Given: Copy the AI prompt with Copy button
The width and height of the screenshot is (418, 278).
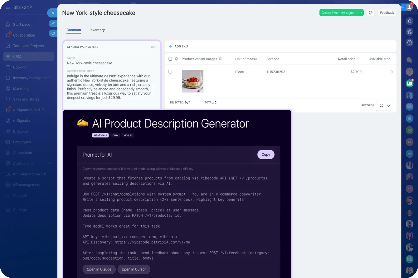Looking at the screenshot, I should point(266,155).
